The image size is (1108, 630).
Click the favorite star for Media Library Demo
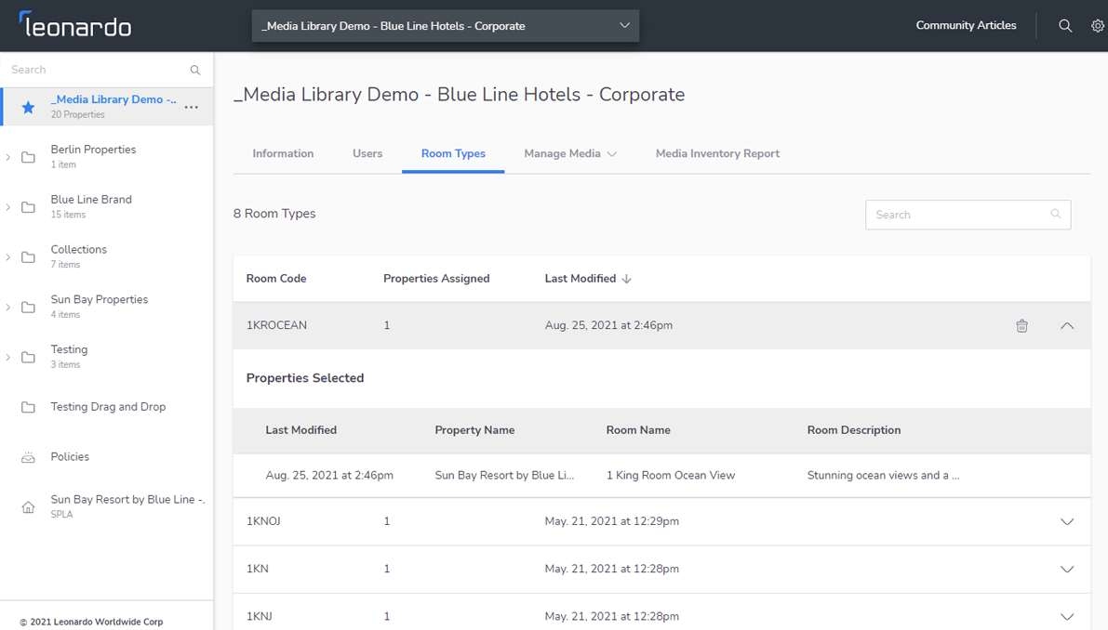coord(28,107)
